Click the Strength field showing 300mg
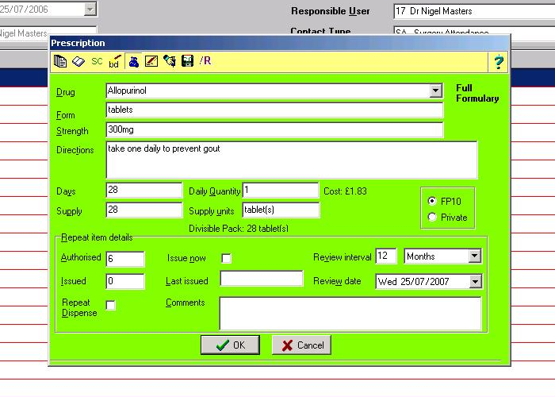 (274, 129)
